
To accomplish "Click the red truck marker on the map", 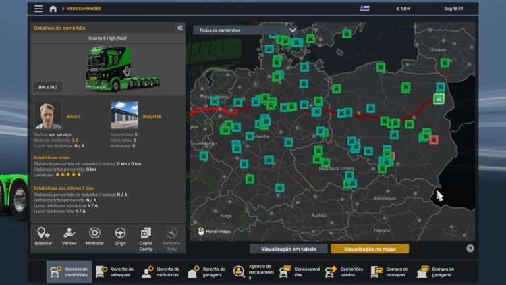I will click(x=434, y=140).
